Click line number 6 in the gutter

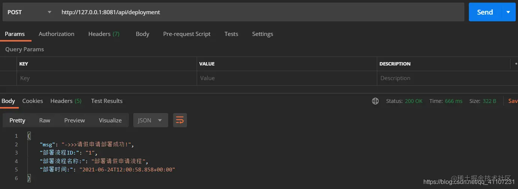[x=16, y=178]
